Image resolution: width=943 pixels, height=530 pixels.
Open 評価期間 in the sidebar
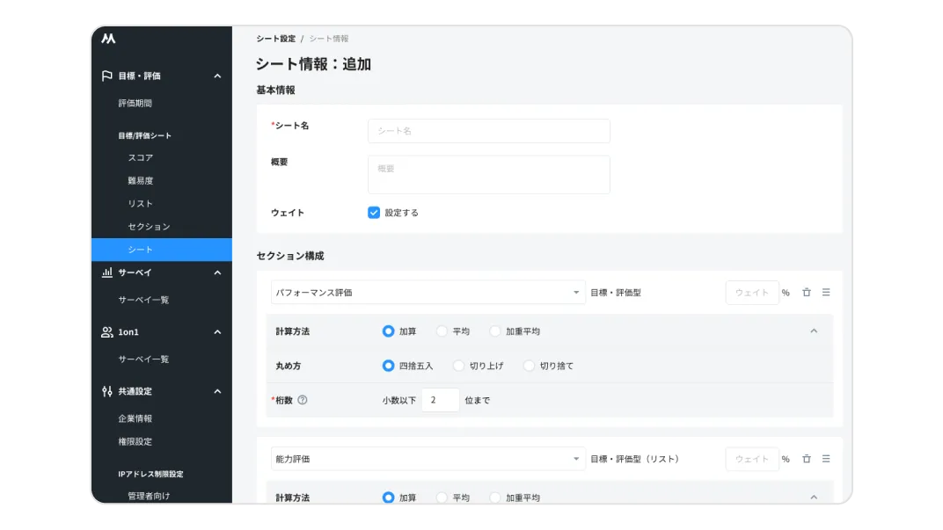pyautogui.click(x=135, y=104)
